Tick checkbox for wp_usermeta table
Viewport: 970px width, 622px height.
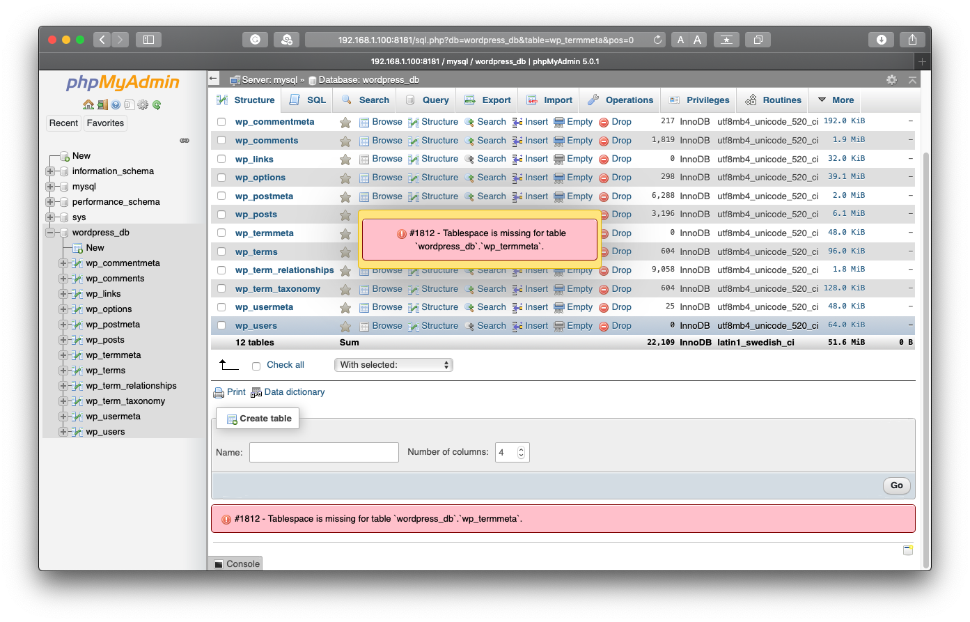(221, 307)
